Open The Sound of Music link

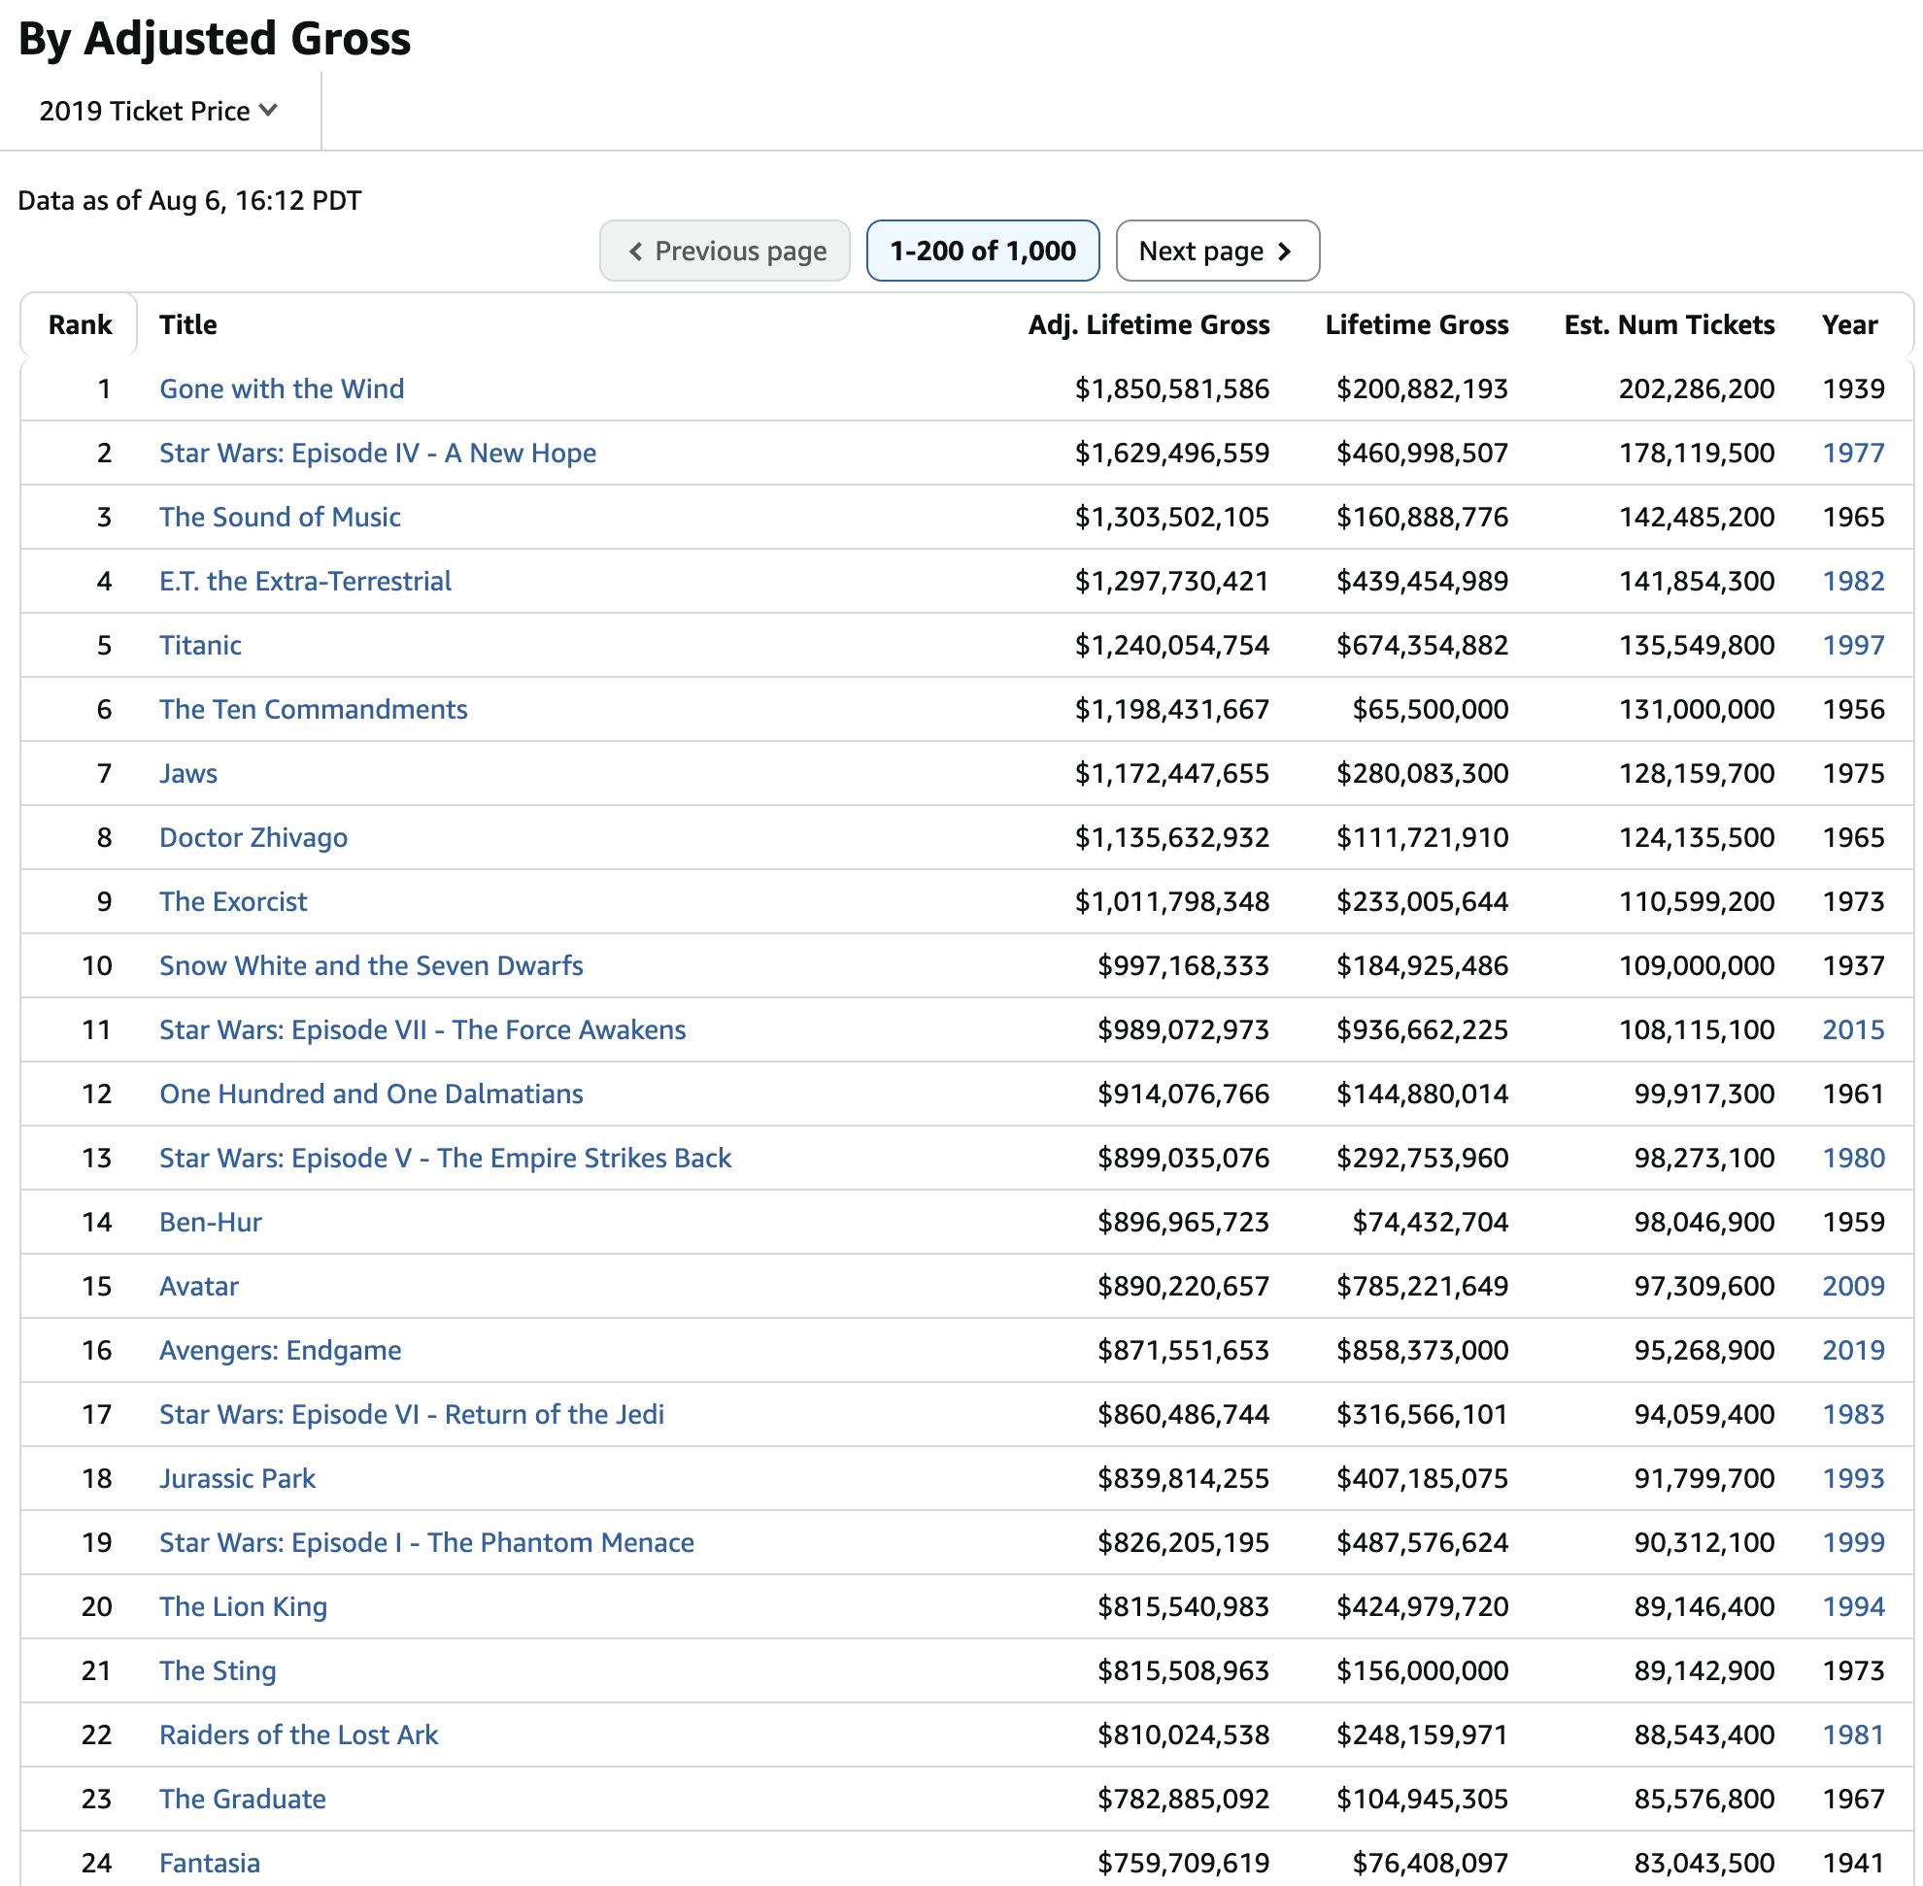coord(281,517)
